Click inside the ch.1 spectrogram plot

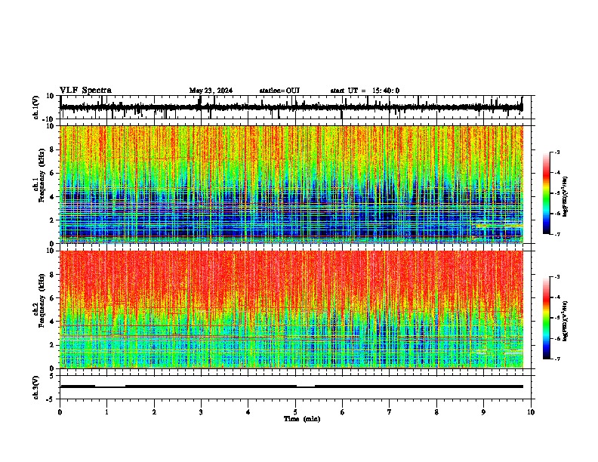click(291, 184)
